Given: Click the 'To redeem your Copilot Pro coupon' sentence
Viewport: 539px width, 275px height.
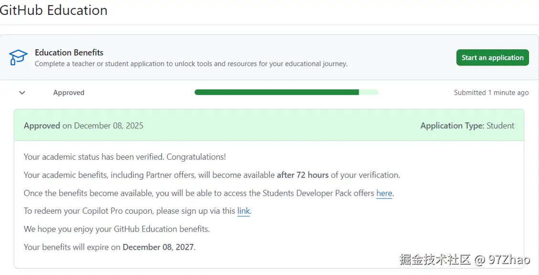Looking at the screenshot, I should tap(129, 211).
